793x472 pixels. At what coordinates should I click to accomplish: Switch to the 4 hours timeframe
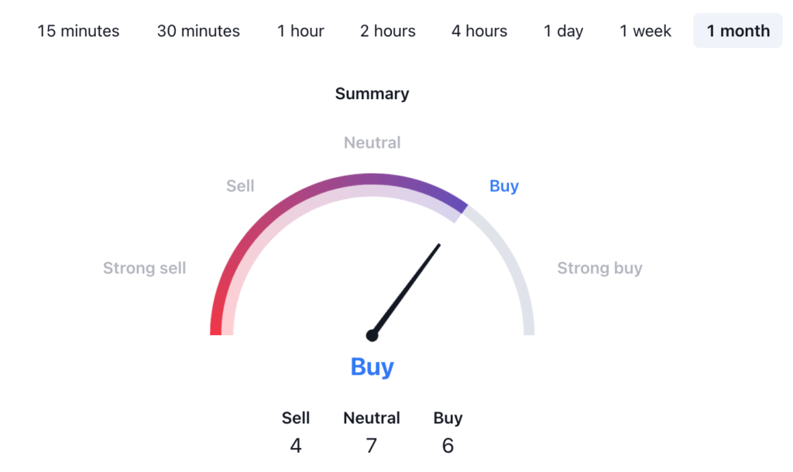pos(479,32)
